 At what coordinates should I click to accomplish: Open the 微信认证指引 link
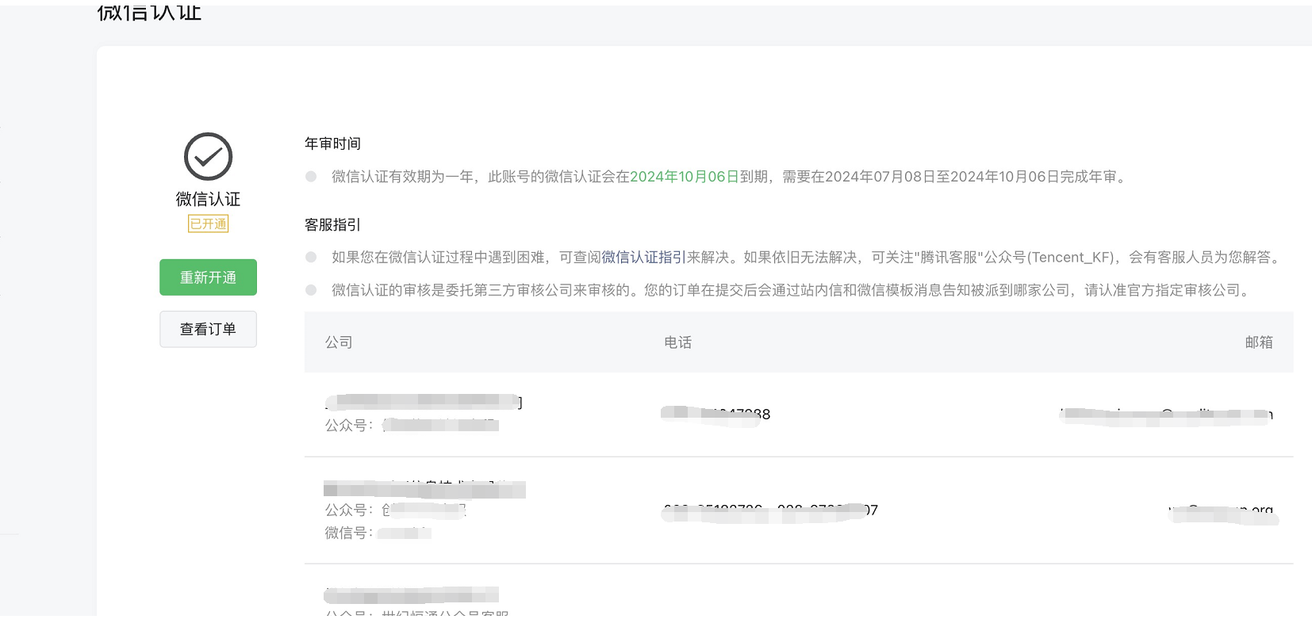pyautogui.click(x=643, y=257)
